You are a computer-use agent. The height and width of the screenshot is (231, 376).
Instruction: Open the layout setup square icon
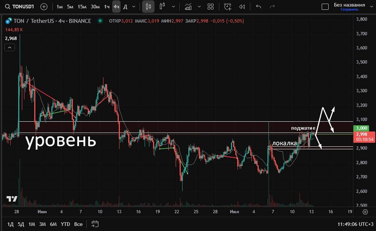(325, 7)
